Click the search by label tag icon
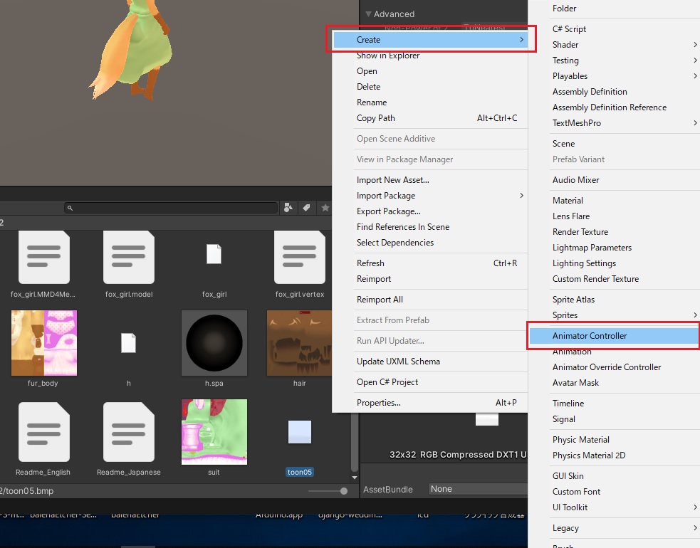700x548 pixels. (x=306, y=208)
